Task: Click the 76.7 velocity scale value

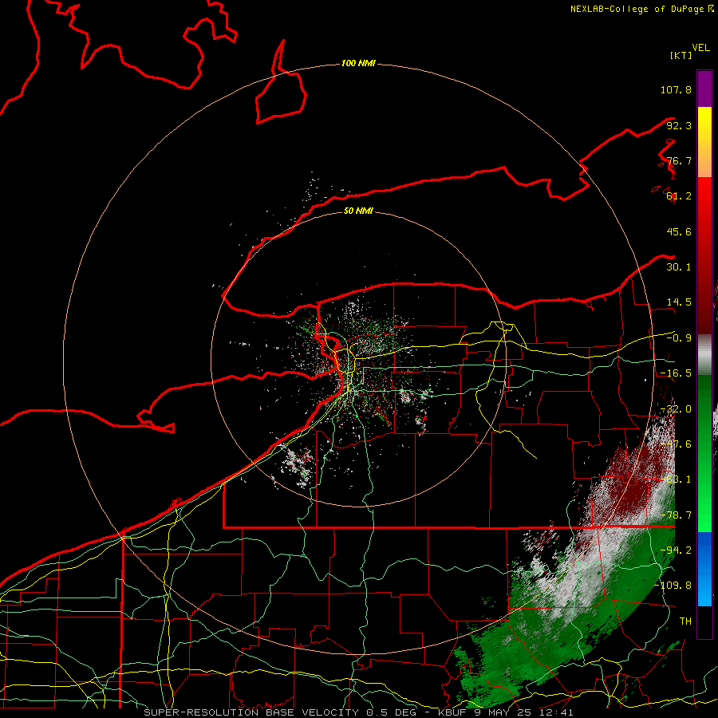Action: tap(679, 160)
